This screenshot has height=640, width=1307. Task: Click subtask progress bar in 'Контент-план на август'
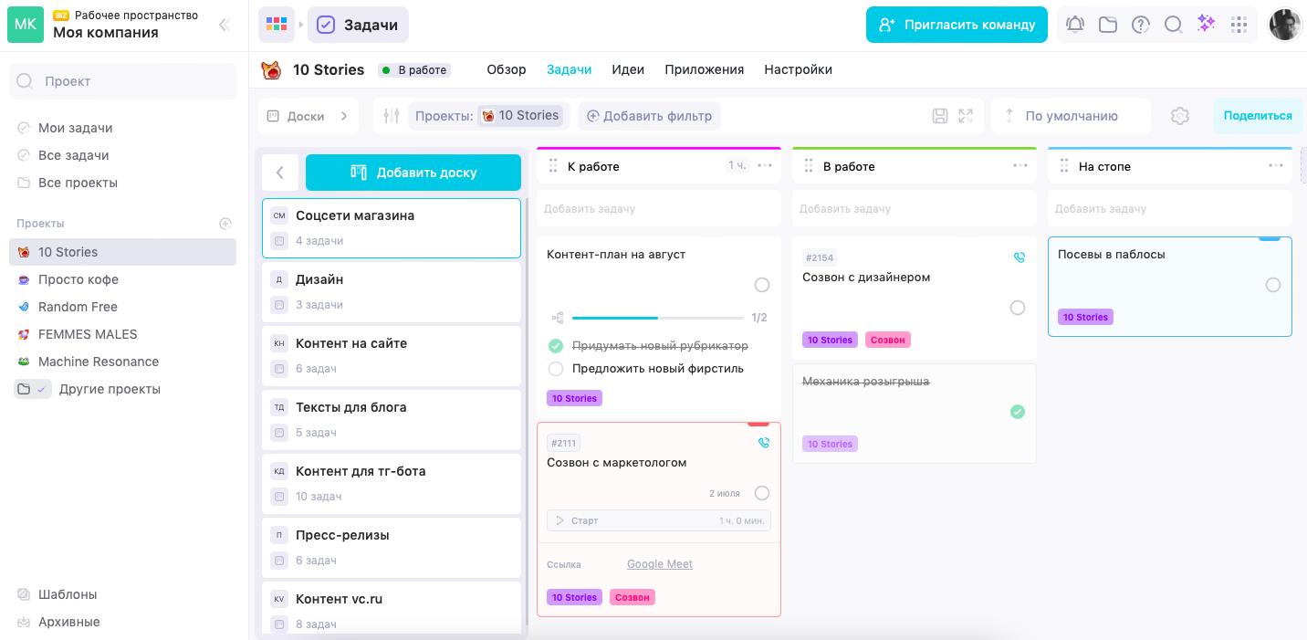[x=657, y=318]
